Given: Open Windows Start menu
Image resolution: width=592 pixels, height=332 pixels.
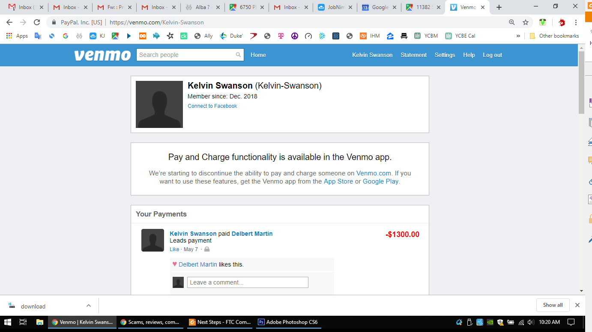Looking at the screenshot, I should coord(8,322).
